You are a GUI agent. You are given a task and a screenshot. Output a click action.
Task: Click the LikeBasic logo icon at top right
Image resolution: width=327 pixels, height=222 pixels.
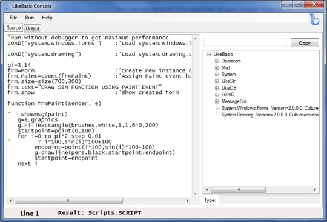pos(314,19)
